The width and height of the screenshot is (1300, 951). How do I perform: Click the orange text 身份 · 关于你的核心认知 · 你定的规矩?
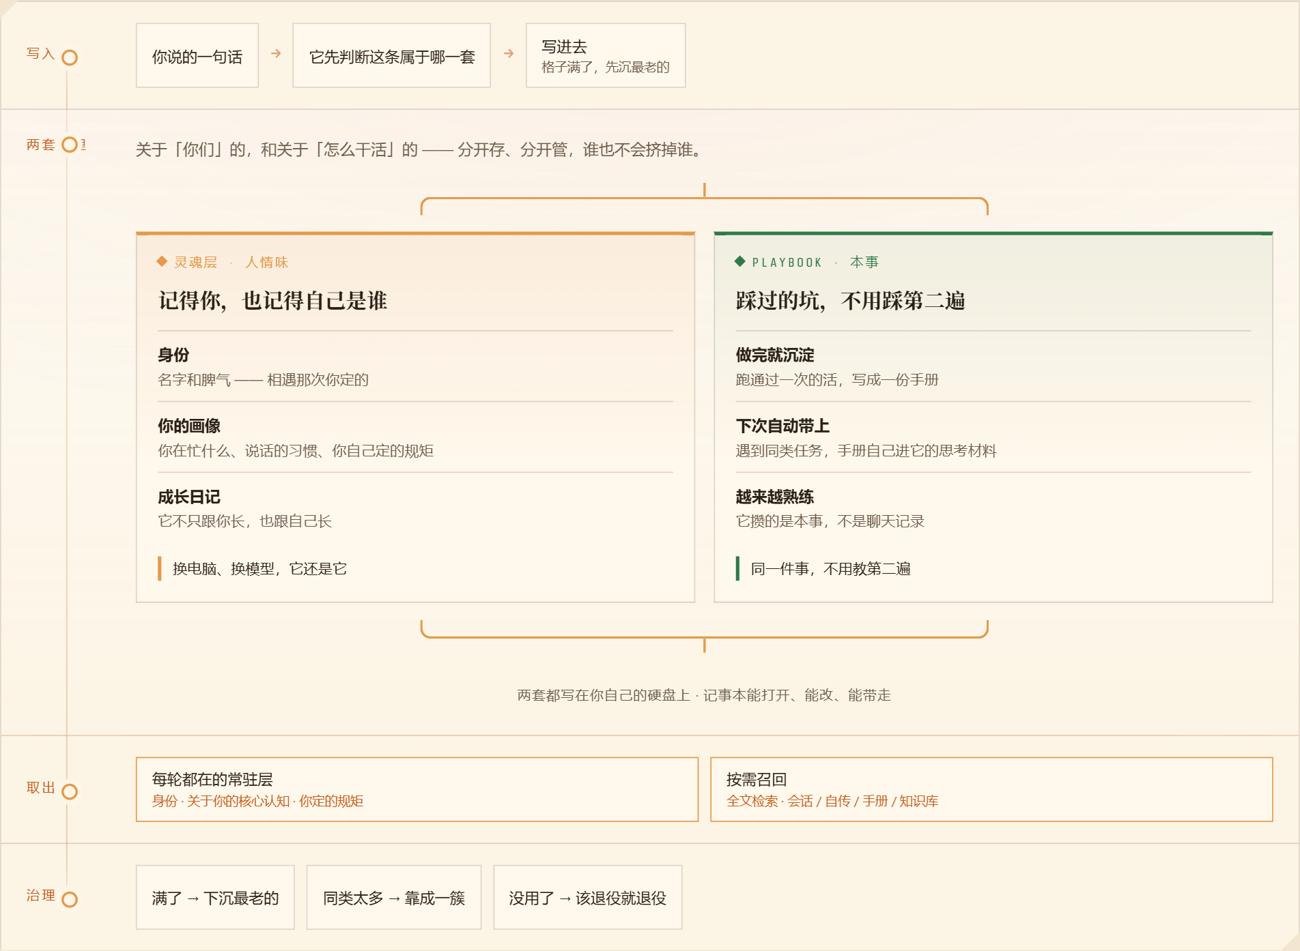257,801
